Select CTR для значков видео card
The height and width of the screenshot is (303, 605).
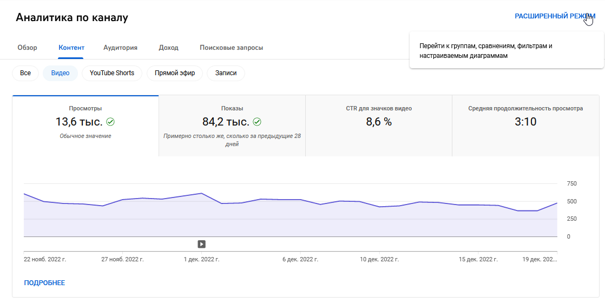[x=378, y=126]
